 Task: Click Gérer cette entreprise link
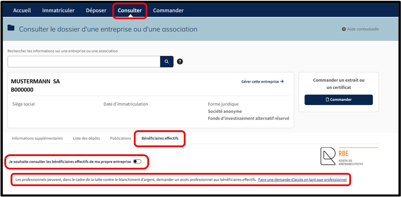coord(262,82)
